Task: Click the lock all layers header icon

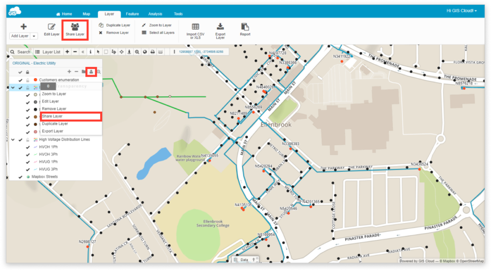Action: pos(27,72)
